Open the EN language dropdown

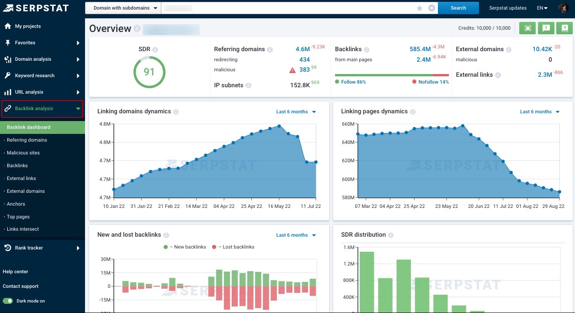pos(542,8)
